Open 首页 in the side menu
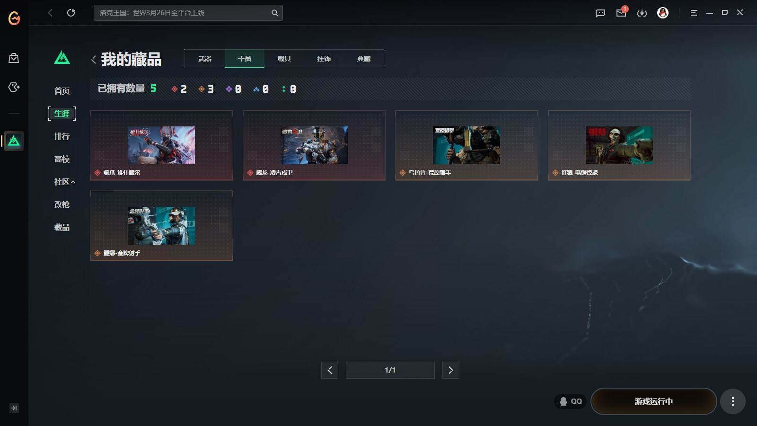This screenshot has height=426, width=757. pos(62,91)
